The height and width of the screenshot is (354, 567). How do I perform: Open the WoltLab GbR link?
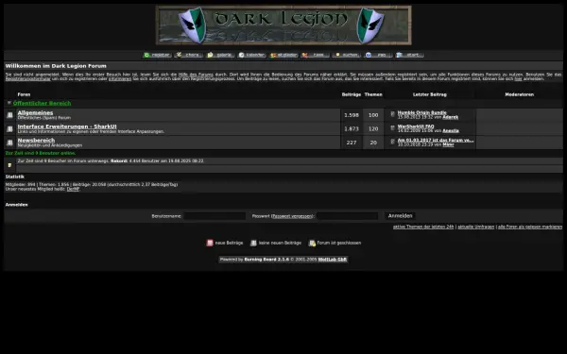point(333,260)
